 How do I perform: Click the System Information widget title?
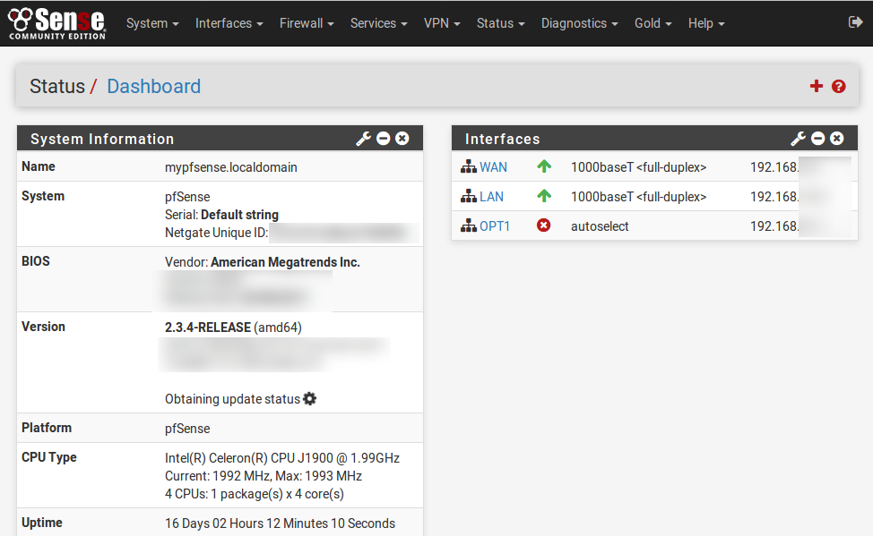[x=102, y=139]
